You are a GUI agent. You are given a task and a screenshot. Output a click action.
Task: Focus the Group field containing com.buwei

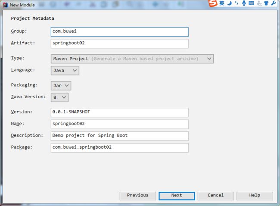tap(120, 32)
